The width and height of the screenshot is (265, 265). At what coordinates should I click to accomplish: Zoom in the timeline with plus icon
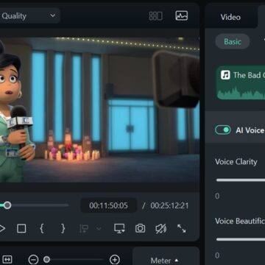click(x=115, y=259)
